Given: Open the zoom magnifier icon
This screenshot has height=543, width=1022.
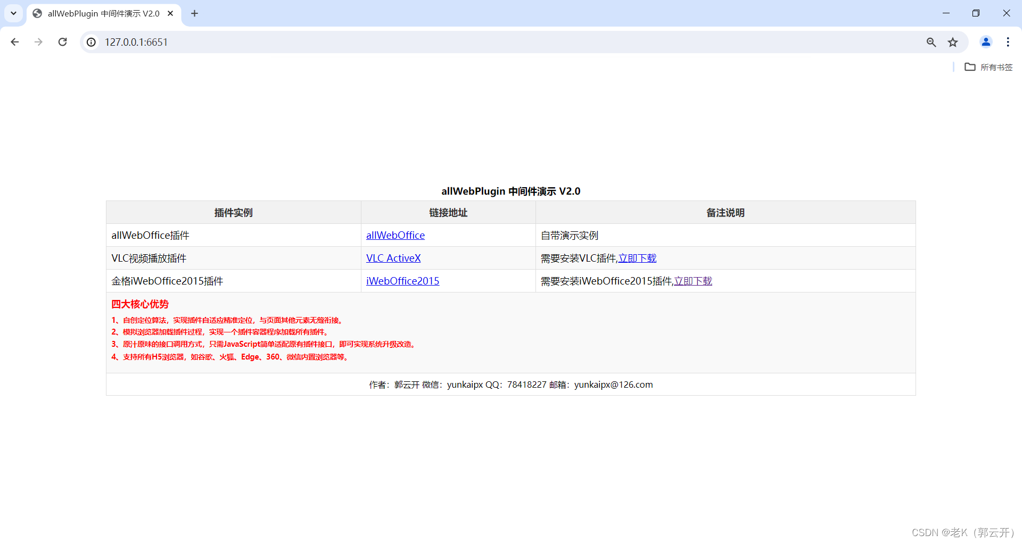Looking at the screenshot, I should (x=931, y=42).
